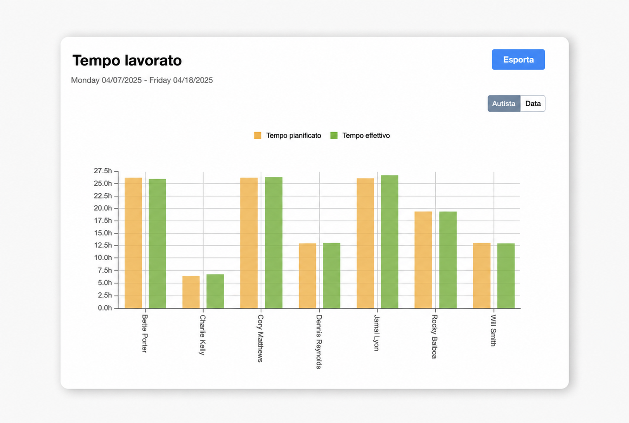
Task: Click the Charlie Kelly axis label
Action: click(x=203, y=335)
